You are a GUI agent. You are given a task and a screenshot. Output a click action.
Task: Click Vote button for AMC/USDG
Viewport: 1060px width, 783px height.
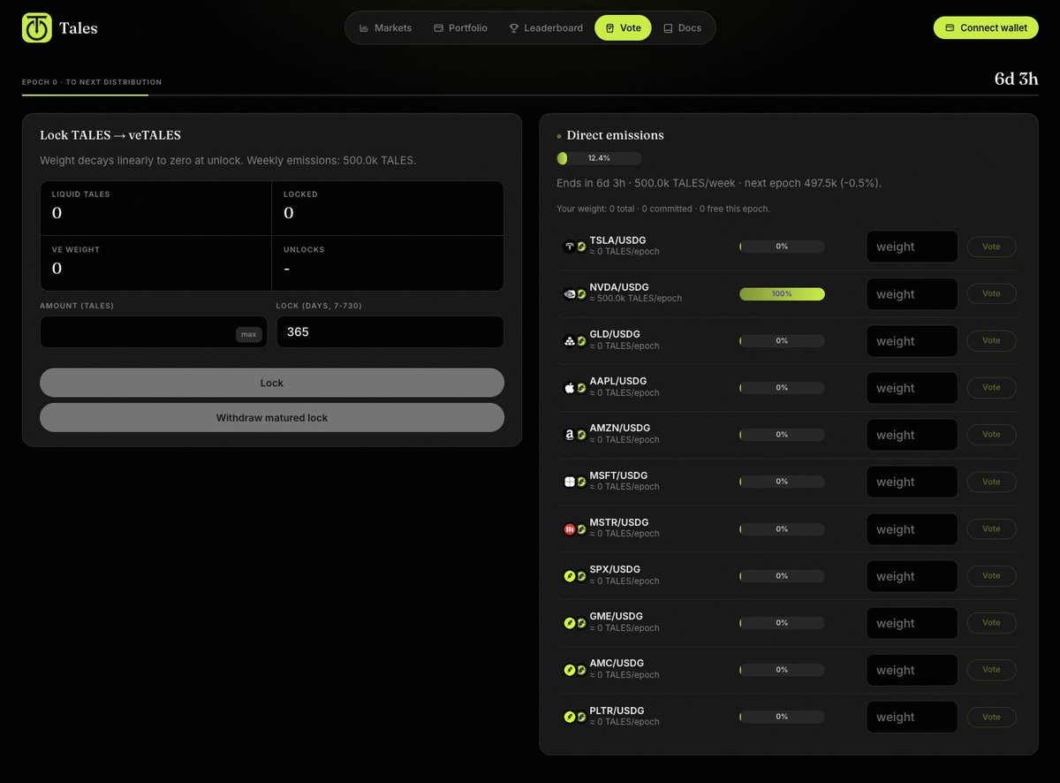991,669
